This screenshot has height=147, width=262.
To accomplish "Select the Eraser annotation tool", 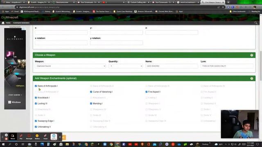I will coord(45,137).
